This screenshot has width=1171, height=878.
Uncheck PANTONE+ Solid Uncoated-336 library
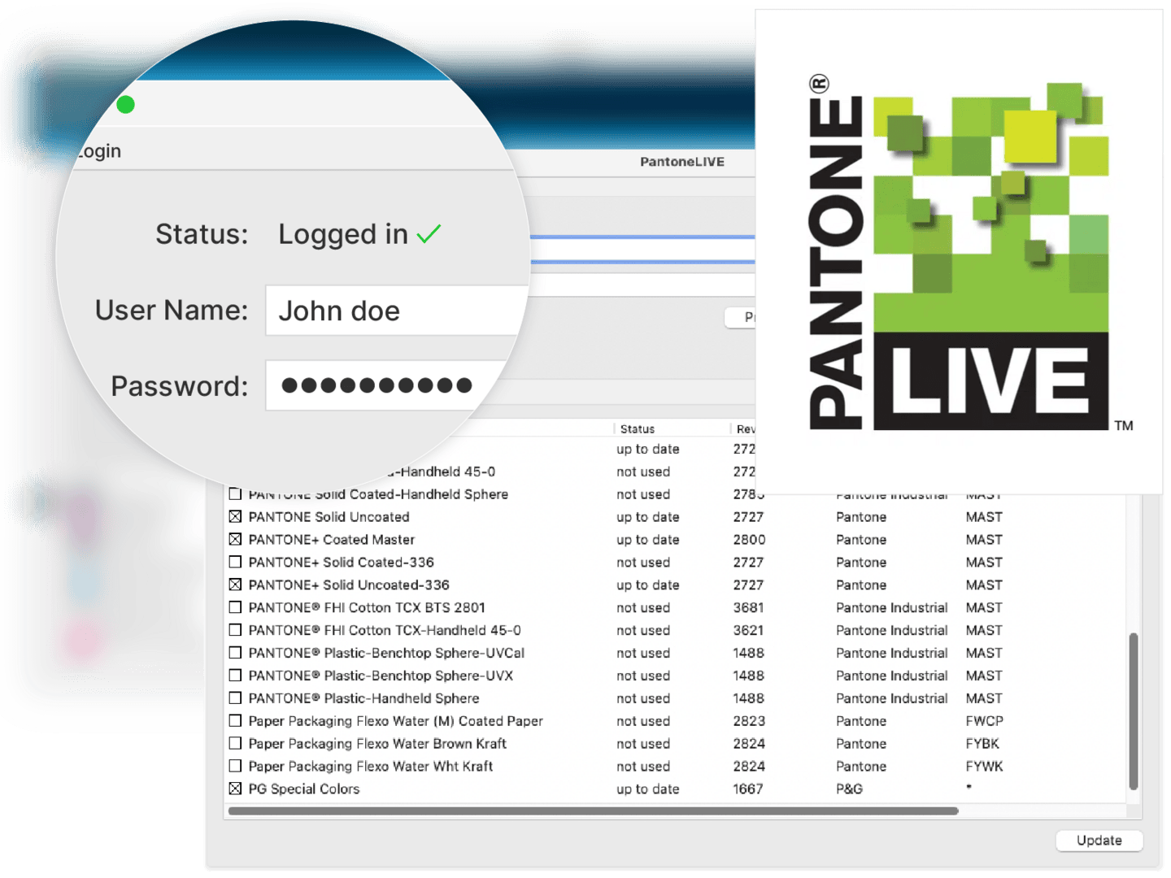[235, 585]
